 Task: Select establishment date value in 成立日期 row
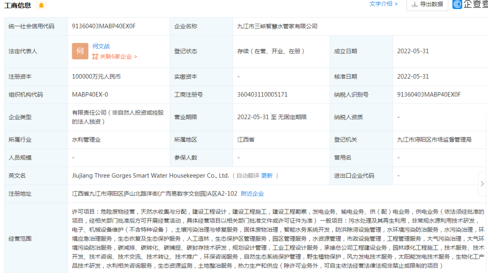pos(413,52)
